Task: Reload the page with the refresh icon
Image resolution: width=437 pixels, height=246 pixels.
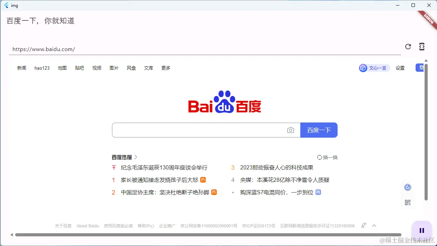Action: (x=408, y=47)
